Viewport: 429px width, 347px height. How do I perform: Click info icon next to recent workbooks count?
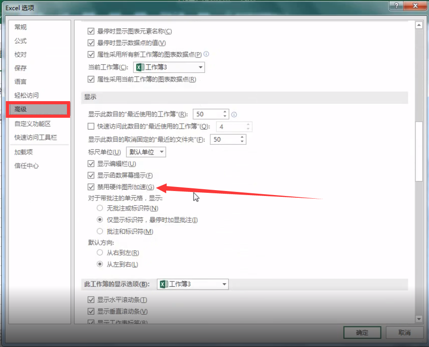234,114
